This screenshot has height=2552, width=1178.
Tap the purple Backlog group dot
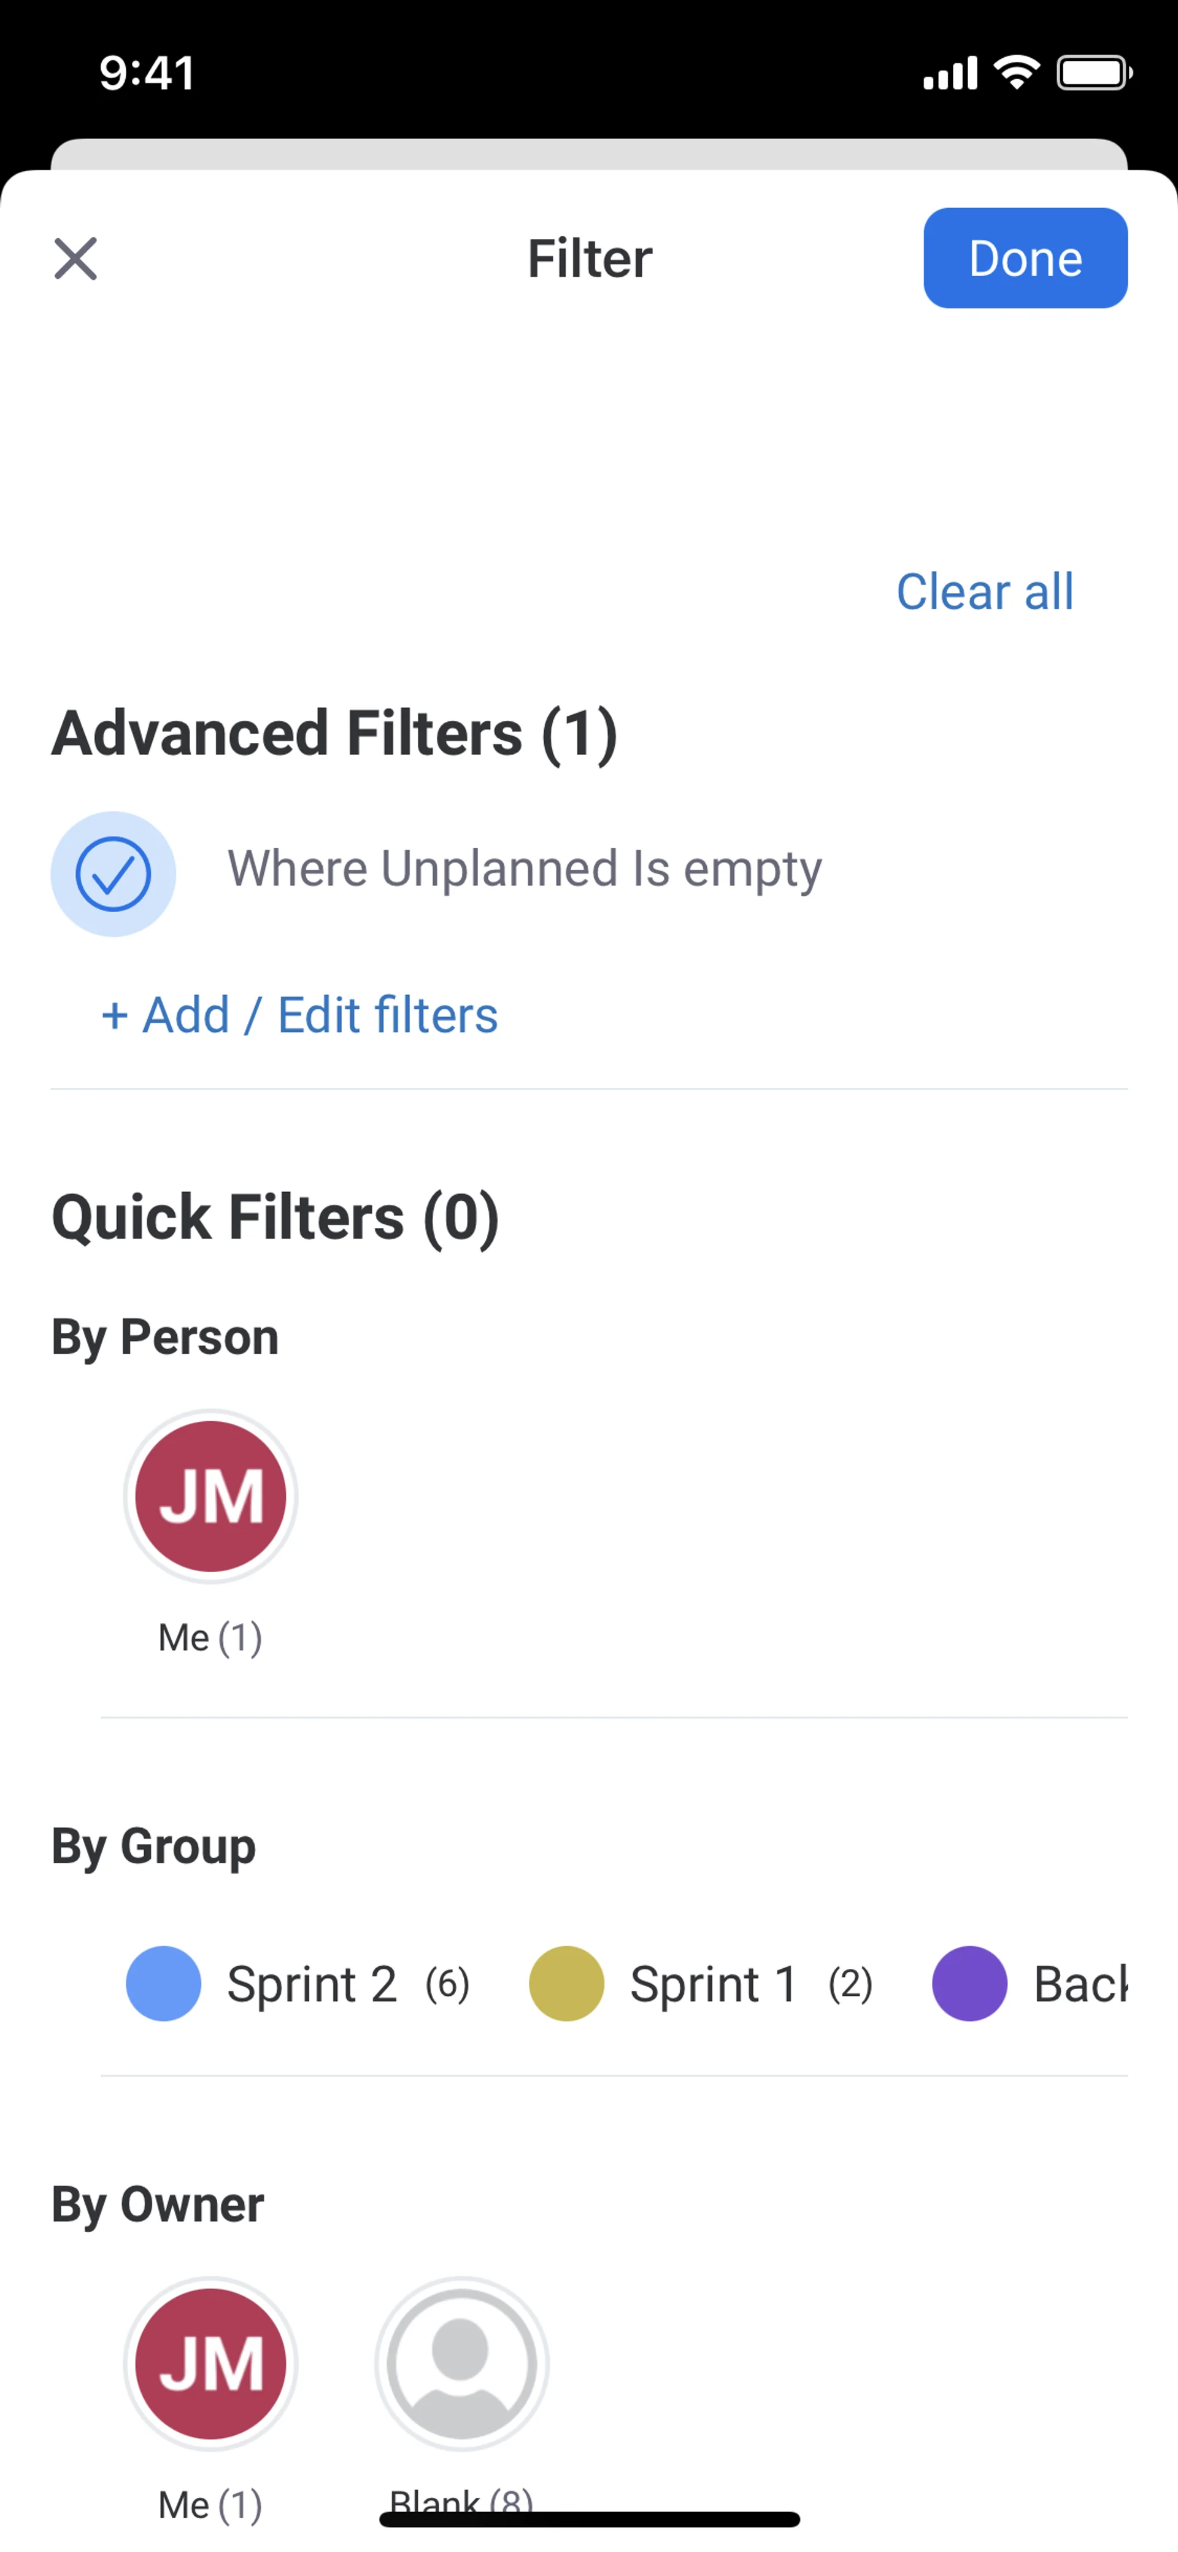[969, 1984]
